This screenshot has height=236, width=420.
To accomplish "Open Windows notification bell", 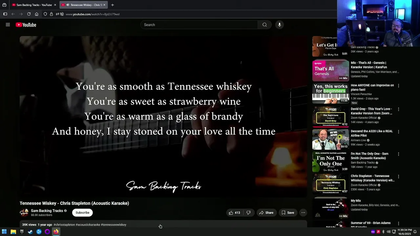I will pyautogui.click(x=415, y=232).
